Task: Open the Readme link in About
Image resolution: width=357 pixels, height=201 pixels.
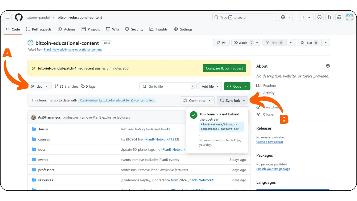Action: [x=266, y=86]
